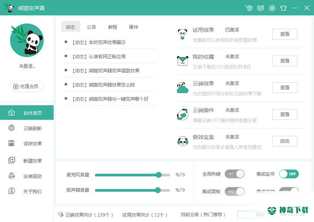The width and height of the screenshot is (314, 222).
Task: Click the about us info icon
Action: click(12, 191)
